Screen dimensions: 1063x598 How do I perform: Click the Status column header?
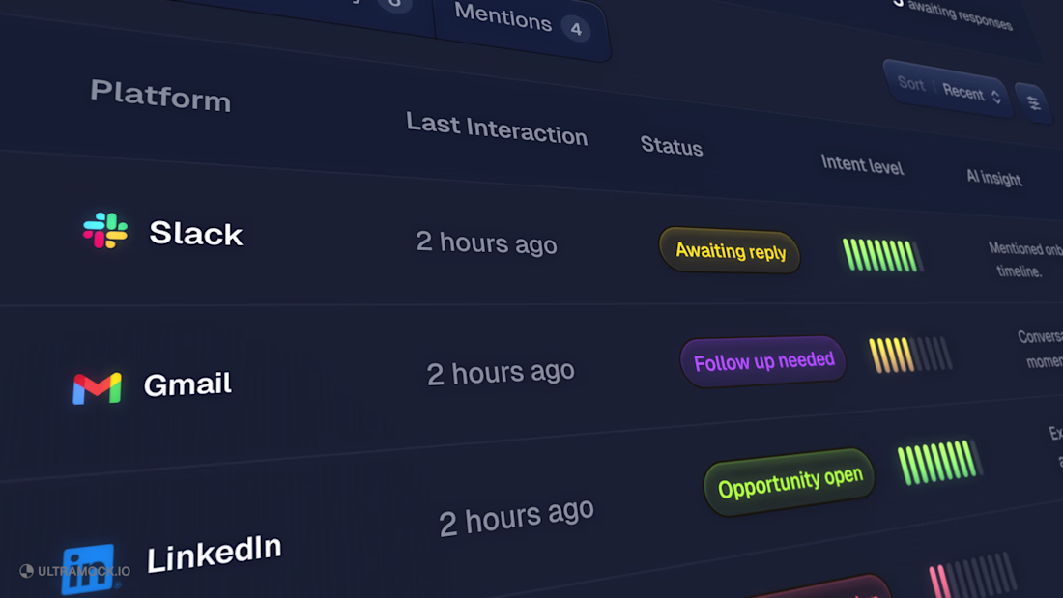672,145
